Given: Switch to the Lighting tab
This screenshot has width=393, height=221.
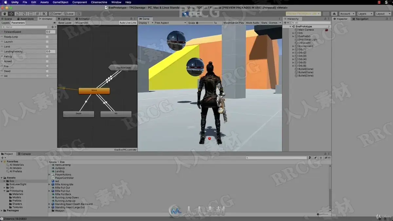Looking at the screenshot, I should [x=64, y=19].
